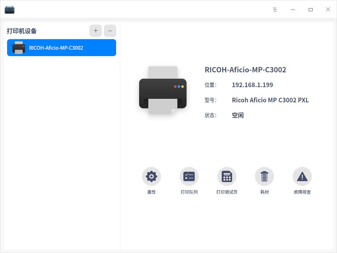Image resolution: width=337 pixels, height=253 pixels.
Task: Click the status value 空闲
Action: click(238, 115)
